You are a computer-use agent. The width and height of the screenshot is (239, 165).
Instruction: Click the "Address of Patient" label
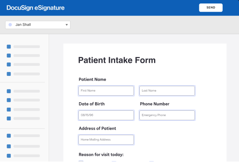pos(97,129)
